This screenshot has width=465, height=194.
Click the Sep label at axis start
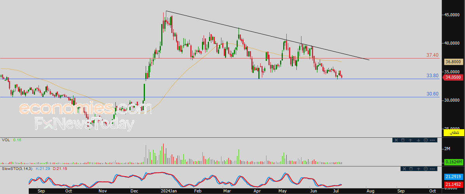(x=41, y=191)
